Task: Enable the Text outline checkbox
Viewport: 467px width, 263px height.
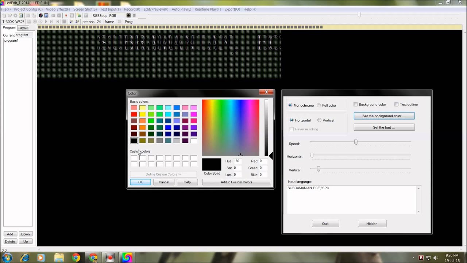Action: pos(397,104)
